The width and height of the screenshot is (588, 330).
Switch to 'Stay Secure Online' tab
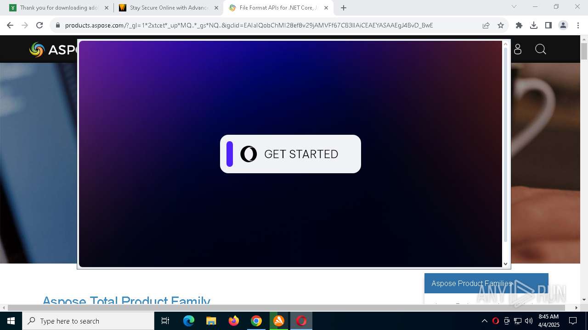[x=169, y=8]
